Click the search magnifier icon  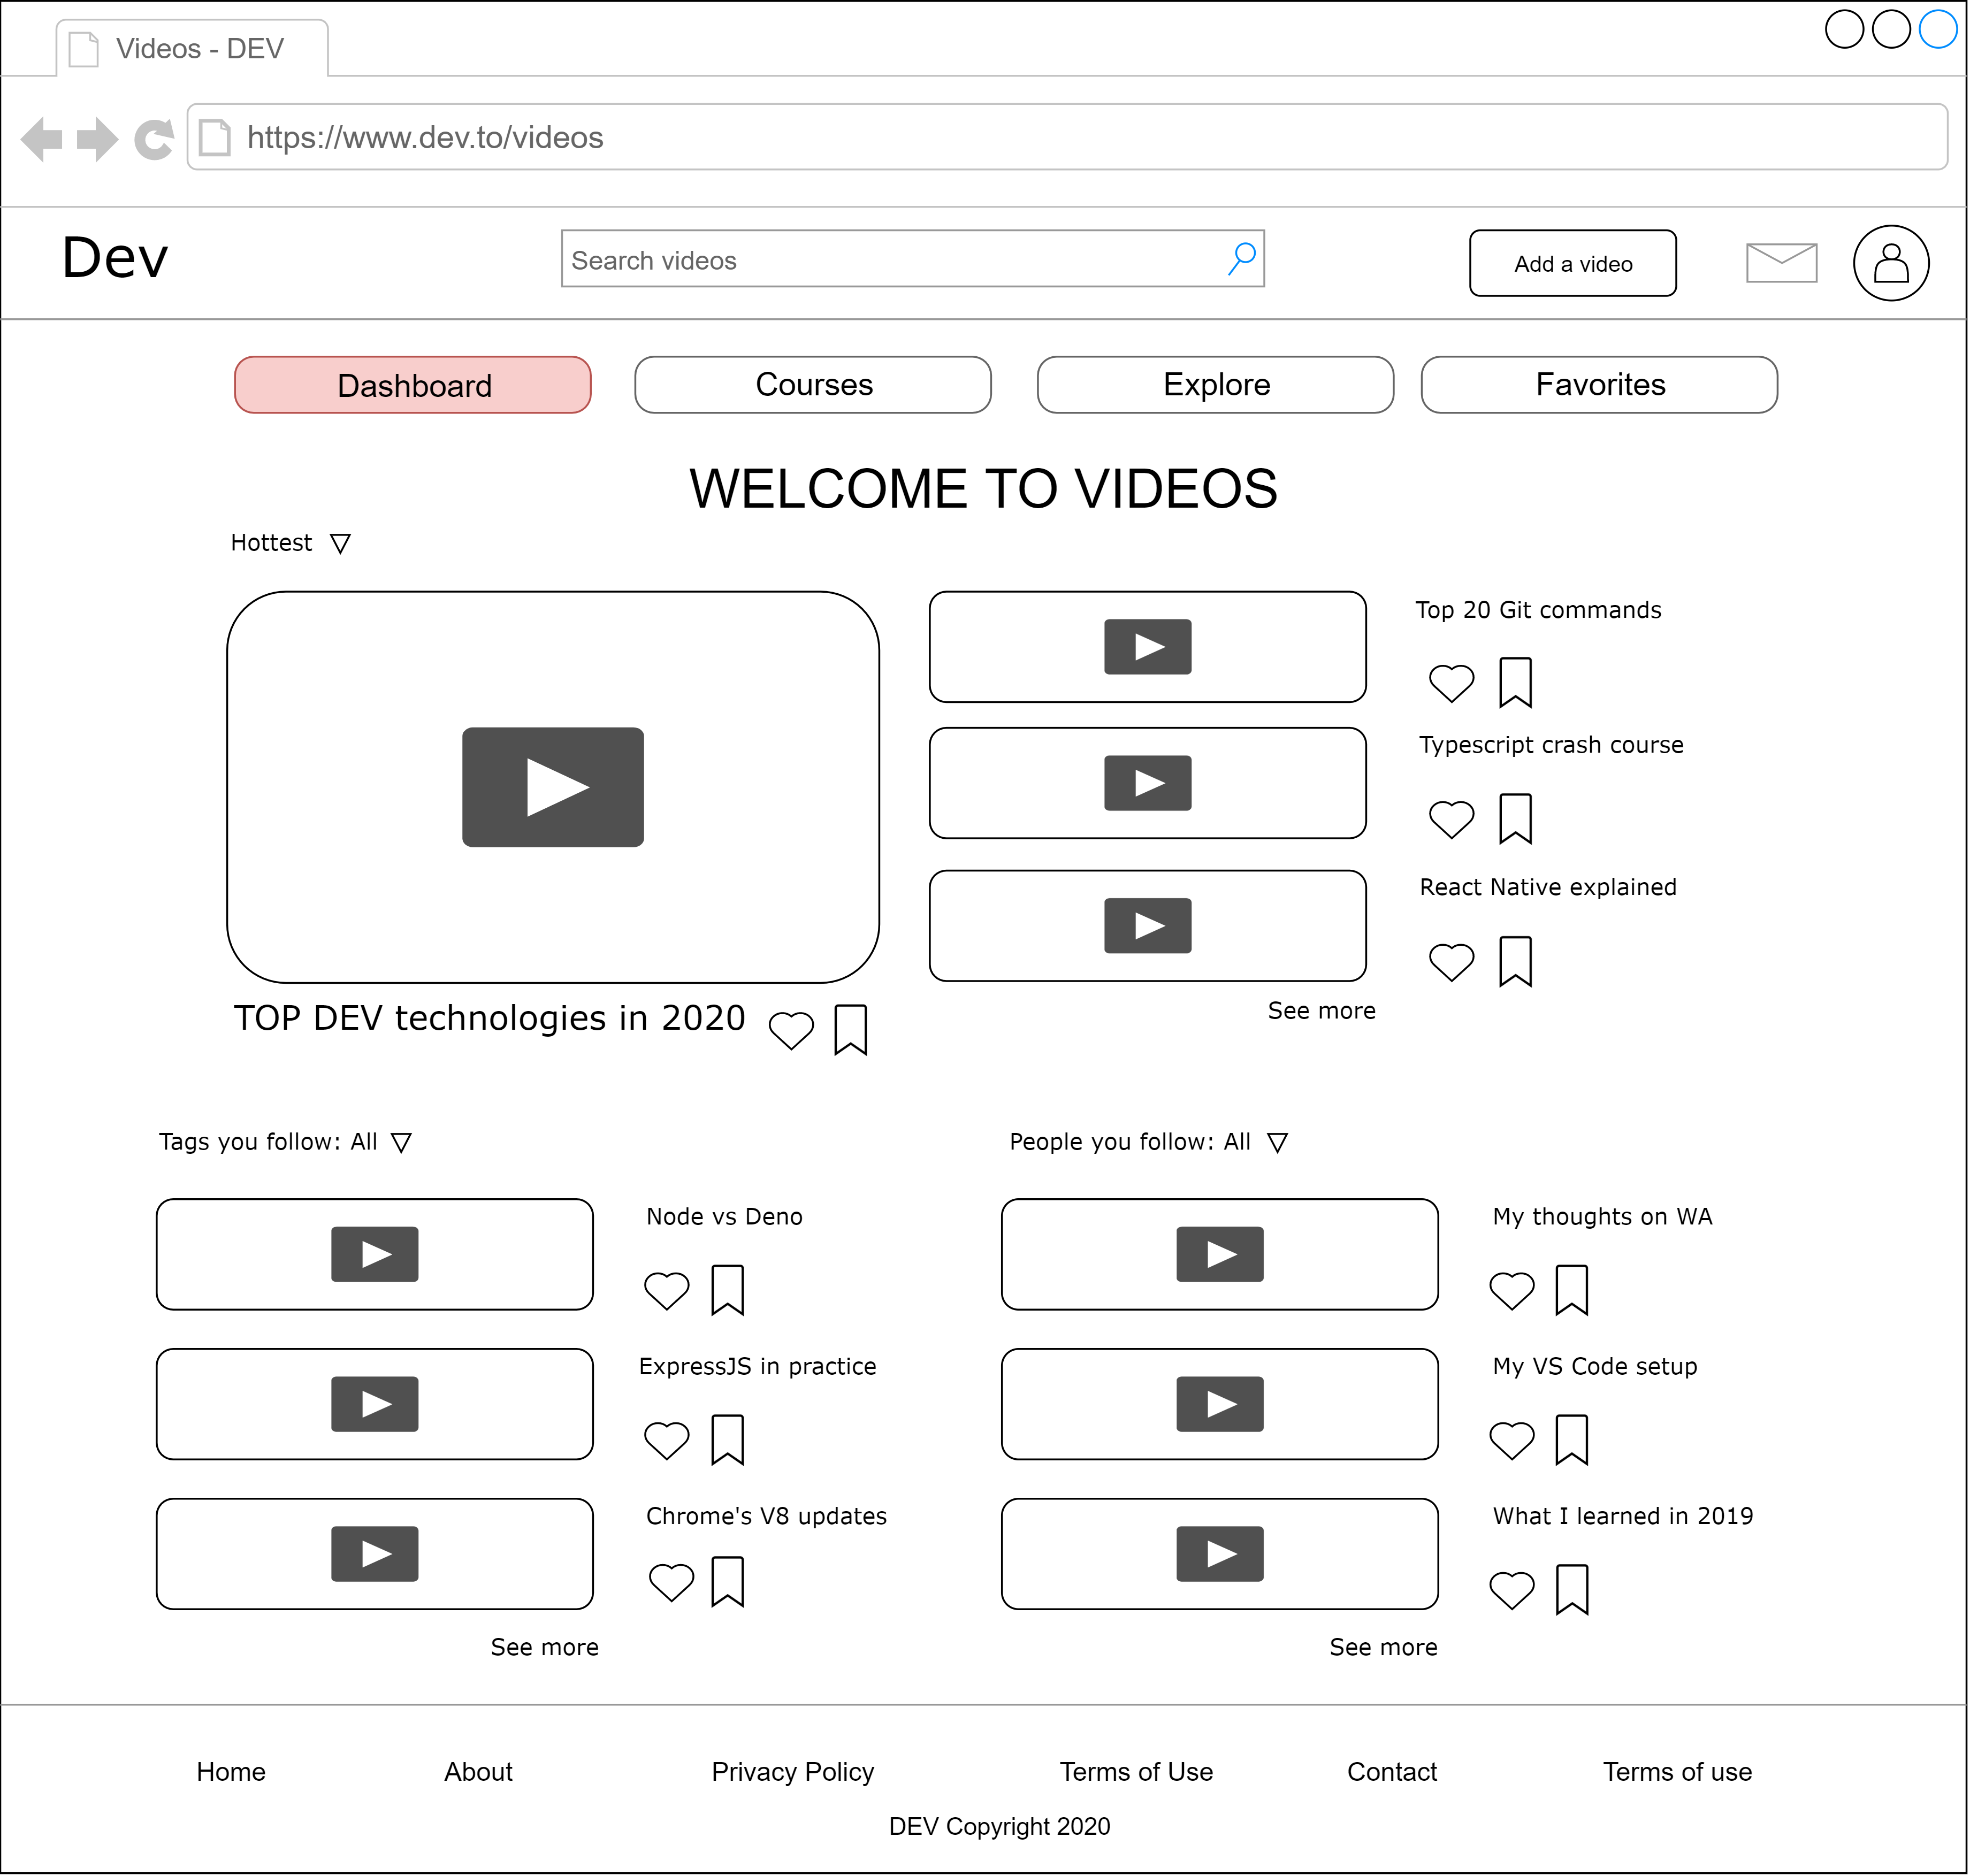[x=1242, y=259]
